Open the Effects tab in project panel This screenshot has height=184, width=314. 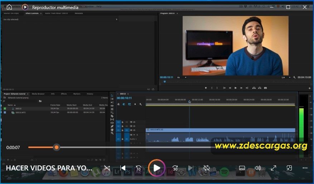64,94
